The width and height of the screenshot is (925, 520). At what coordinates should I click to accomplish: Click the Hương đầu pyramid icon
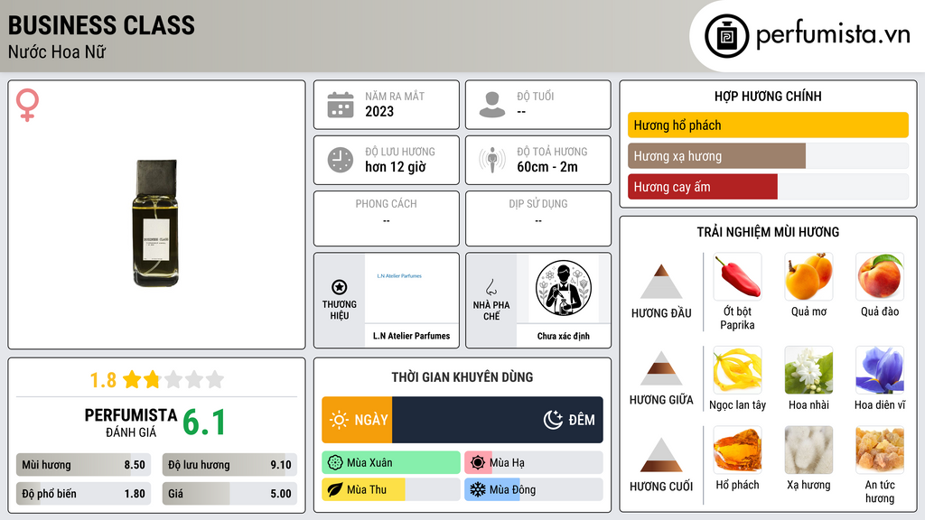click(661, 282)
